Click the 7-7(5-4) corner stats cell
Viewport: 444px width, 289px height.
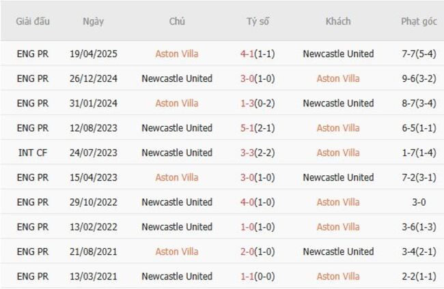(419, 54)
